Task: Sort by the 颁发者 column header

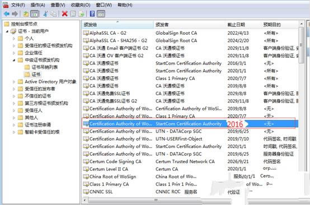Action: tap(189, 25)
